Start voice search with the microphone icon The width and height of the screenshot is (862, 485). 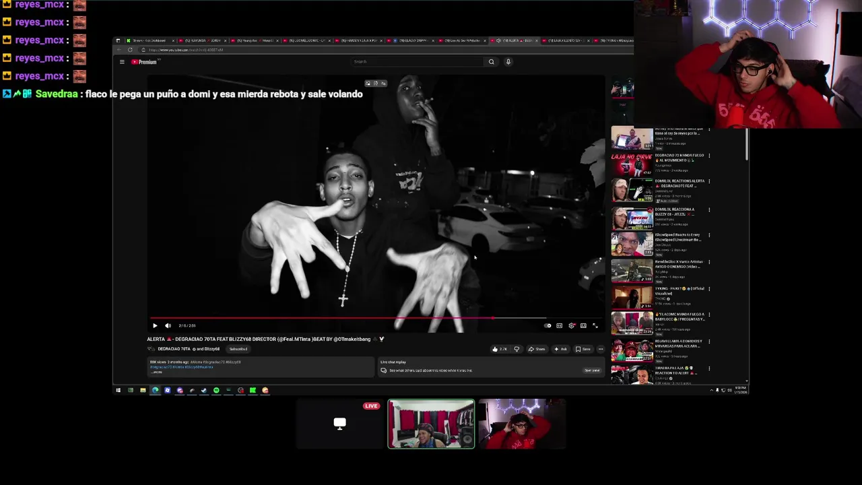[508, 61]
